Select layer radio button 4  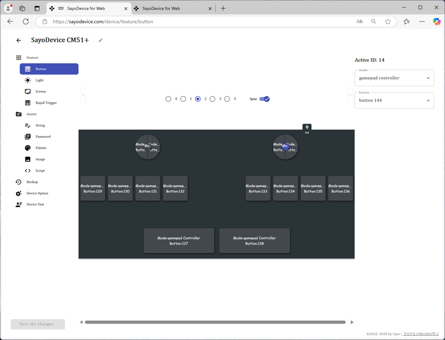227,99
